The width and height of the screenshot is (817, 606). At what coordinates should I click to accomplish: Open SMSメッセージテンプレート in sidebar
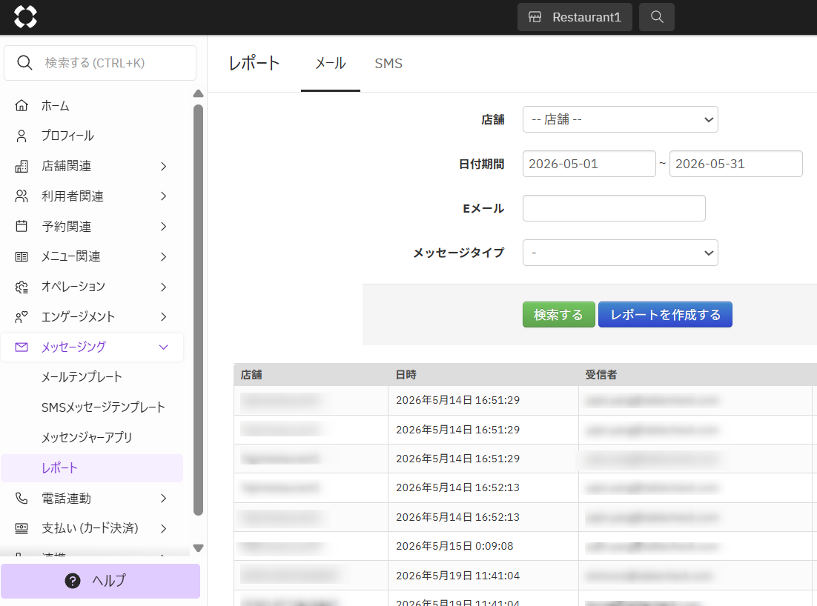click(103, 407)
